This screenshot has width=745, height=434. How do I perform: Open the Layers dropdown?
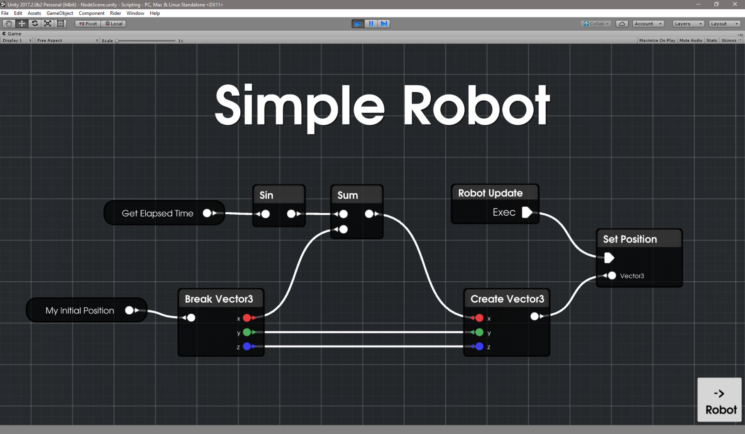(x=688, y=23)
